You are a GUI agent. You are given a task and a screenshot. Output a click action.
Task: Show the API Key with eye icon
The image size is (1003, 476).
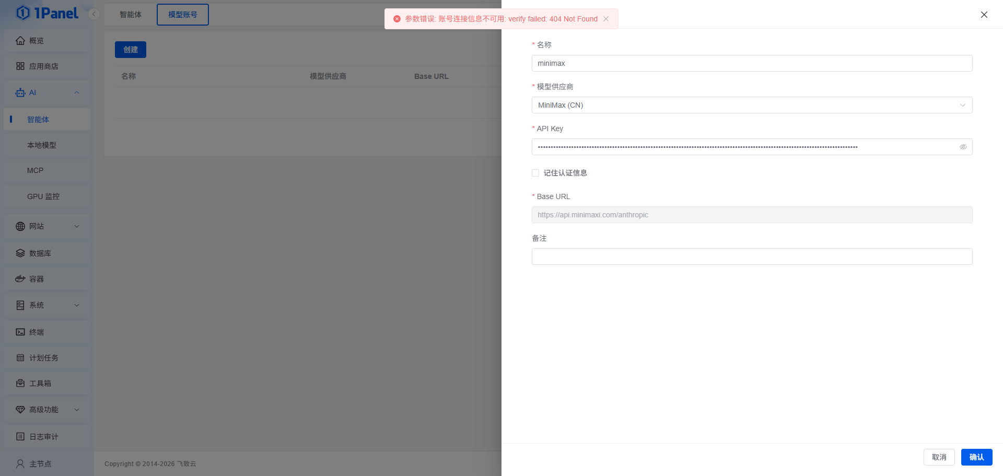pyautogui.click(x=963, y=147)
